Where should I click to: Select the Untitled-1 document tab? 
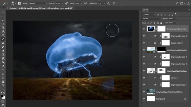41,8
